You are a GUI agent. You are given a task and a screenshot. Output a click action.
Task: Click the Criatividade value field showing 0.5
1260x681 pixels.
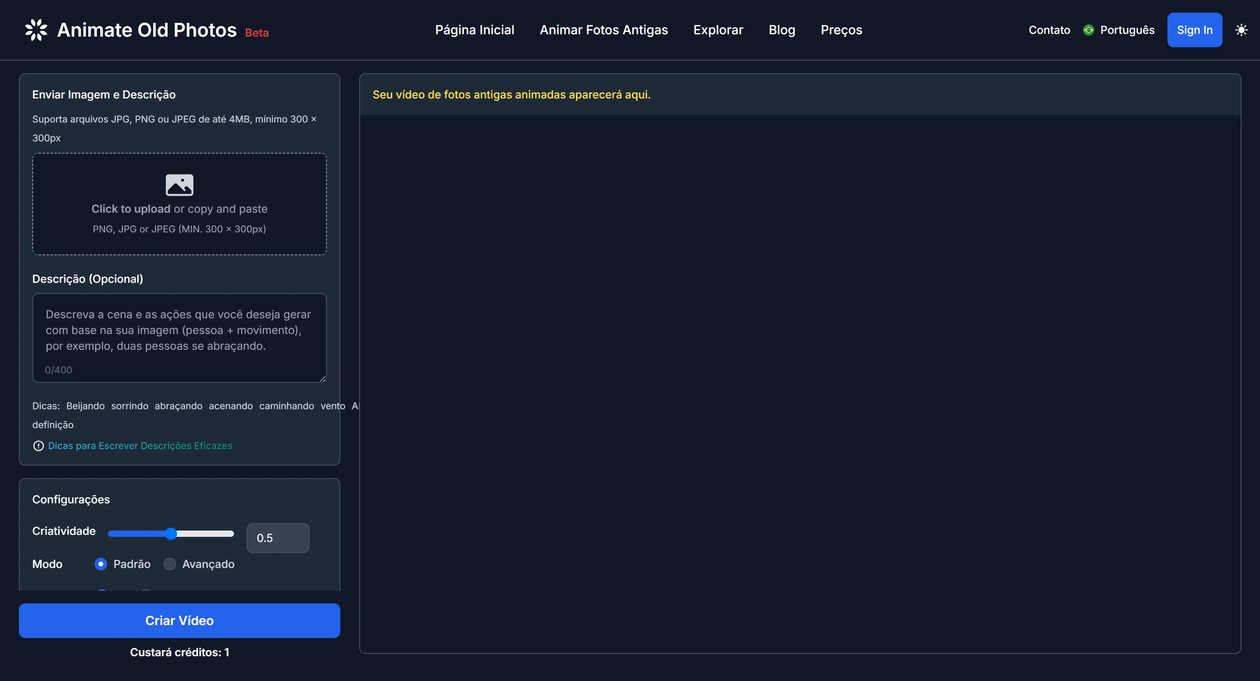278,538
